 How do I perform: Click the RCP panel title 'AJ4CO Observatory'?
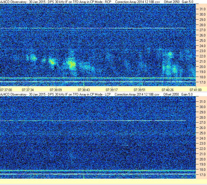click(x=13, y=2)
